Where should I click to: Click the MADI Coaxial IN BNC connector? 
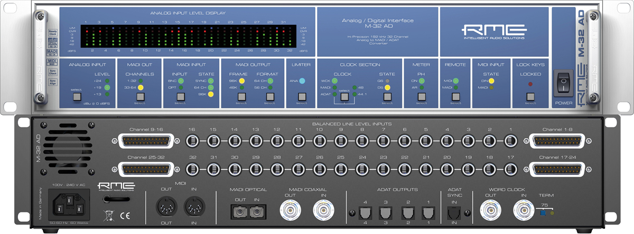click(x=324, y=211)
